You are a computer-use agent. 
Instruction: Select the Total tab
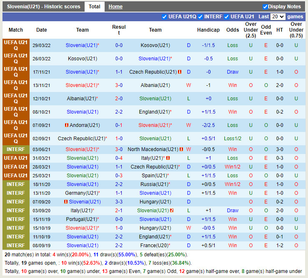tap(95, 7)
